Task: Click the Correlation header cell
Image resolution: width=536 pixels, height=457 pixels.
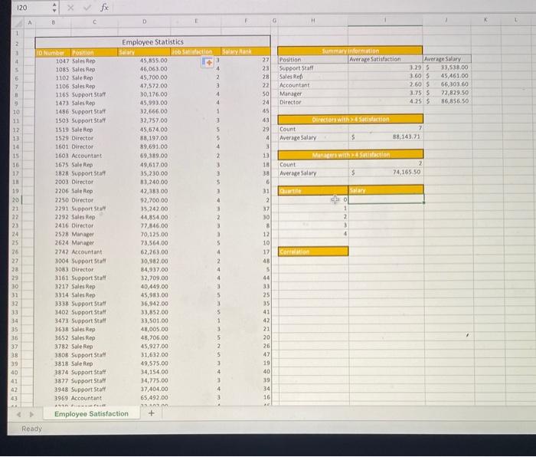Action: [313, 252]
